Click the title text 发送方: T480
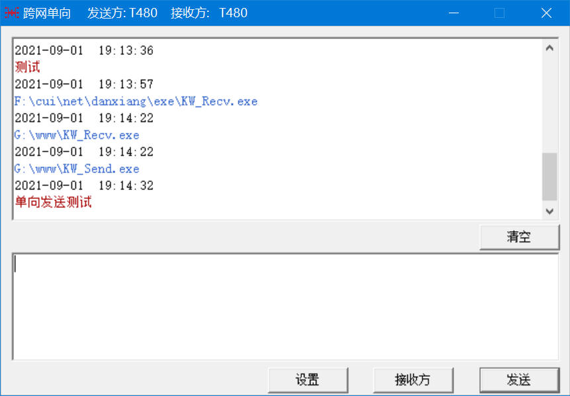 point(122,13)
